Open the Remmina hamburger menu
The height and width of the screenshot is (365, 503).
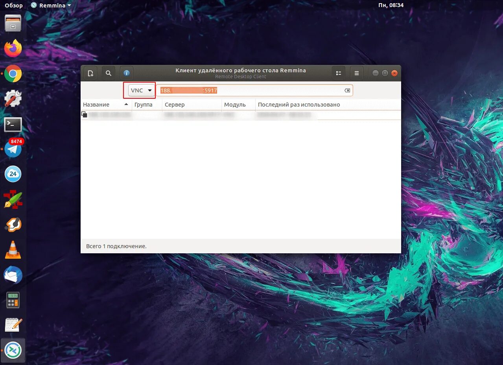coord(356,73)
